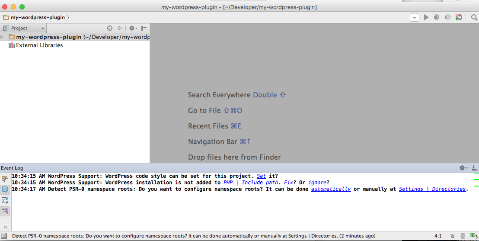Click the 'Recent Files' hint text

point(208,126)
